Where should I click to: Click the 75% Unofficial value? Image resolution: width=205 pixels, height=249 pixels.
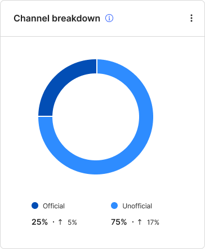[x=119, y=222]
